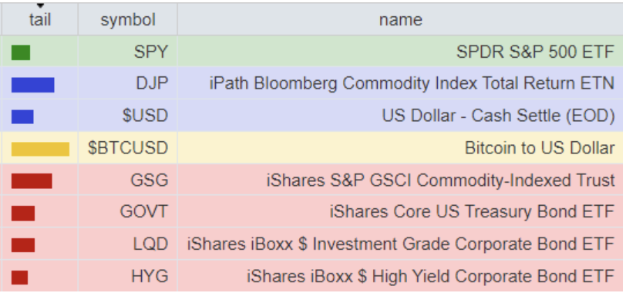Sort by the tail column header
Viewport: 626px width, 293px height.
40,19
